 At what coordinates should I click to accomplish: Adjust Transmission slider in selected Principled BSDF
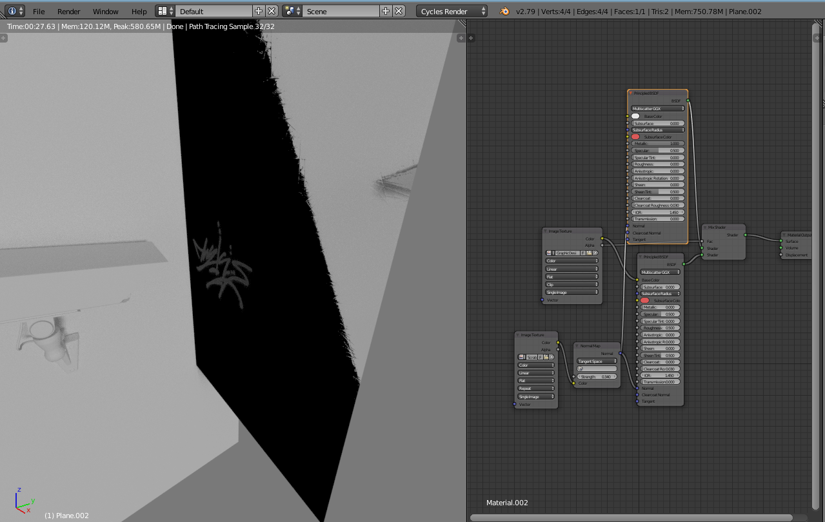click(657, 219)
